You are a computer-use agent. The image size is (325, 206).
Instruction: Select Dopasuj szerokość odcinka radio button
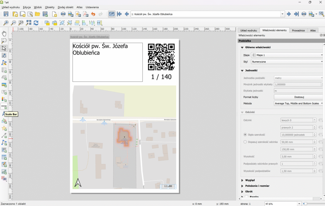tap(245, 142)
